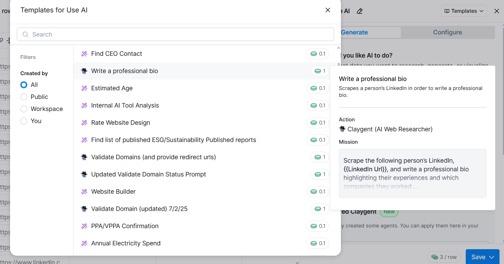Click the credit badge for PPA/VPPA Confirmation
504x264 pixels.
[x=318, y=226]
